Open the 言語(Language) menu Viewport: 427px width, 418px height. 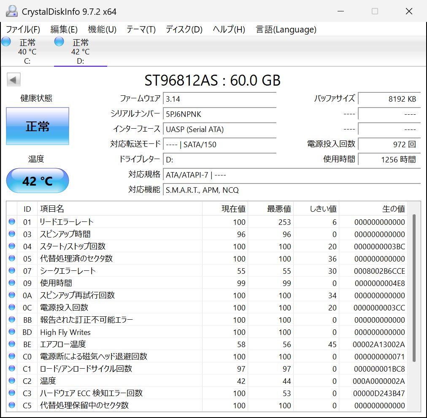coord(286,30)
